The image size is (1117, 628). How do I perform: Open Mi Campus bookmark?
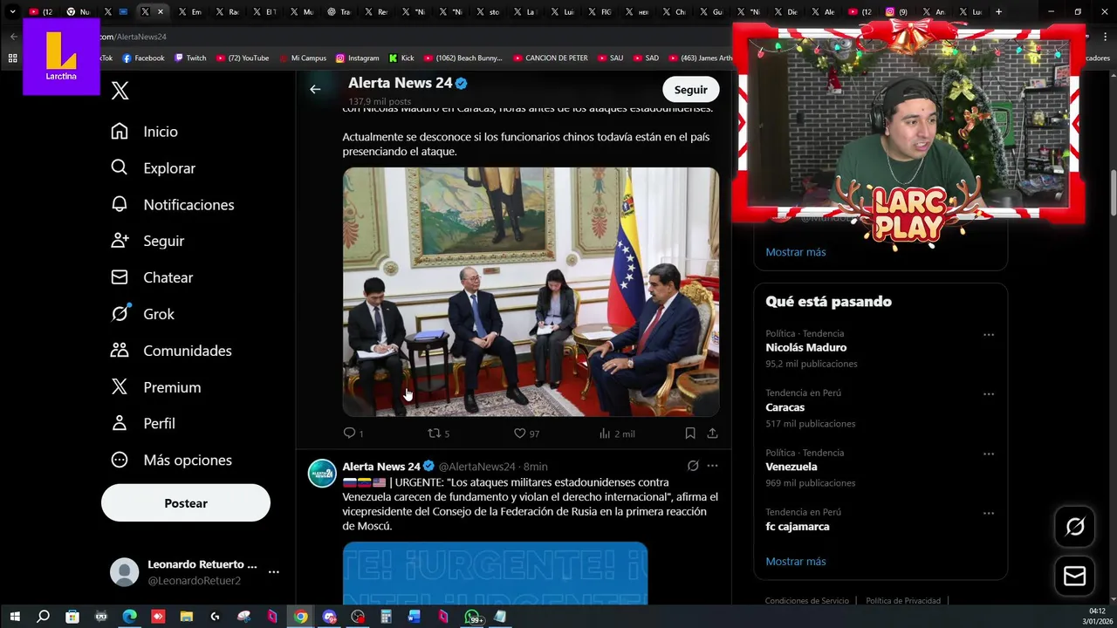(303, 58)
